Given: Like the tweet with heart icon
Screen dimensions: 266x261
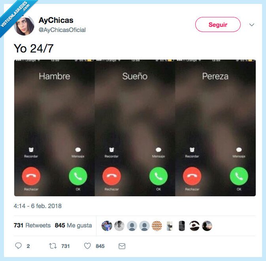Looking at the screenshot, I should pos(87,246).
